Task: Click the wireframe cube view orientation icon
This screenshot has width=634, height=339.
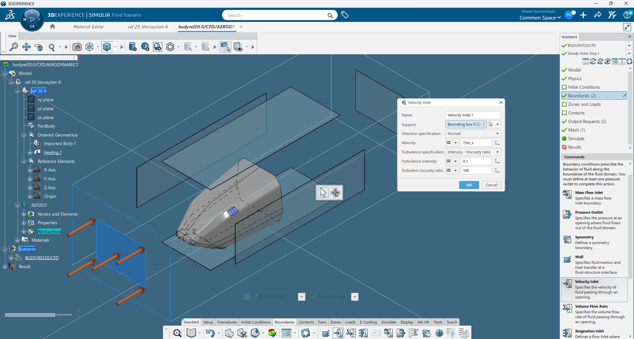Action: 90,47
